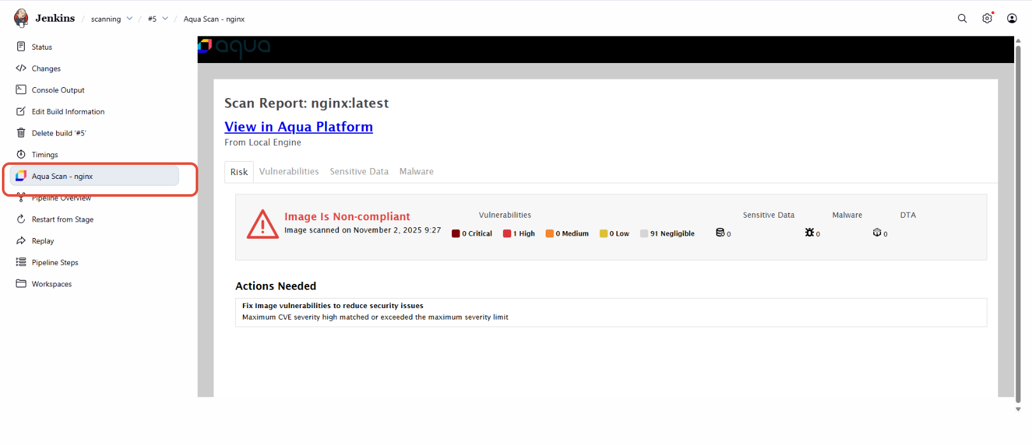Click the yellow Low severity swatch

pos(604,234)
